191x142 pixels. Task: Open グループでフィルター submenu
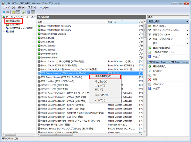168,39
